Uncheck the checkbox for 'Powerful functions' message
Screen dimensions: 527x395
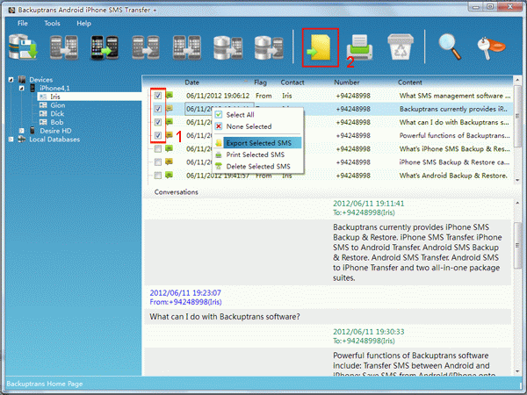pyautogui.click(x=157, y=135)
